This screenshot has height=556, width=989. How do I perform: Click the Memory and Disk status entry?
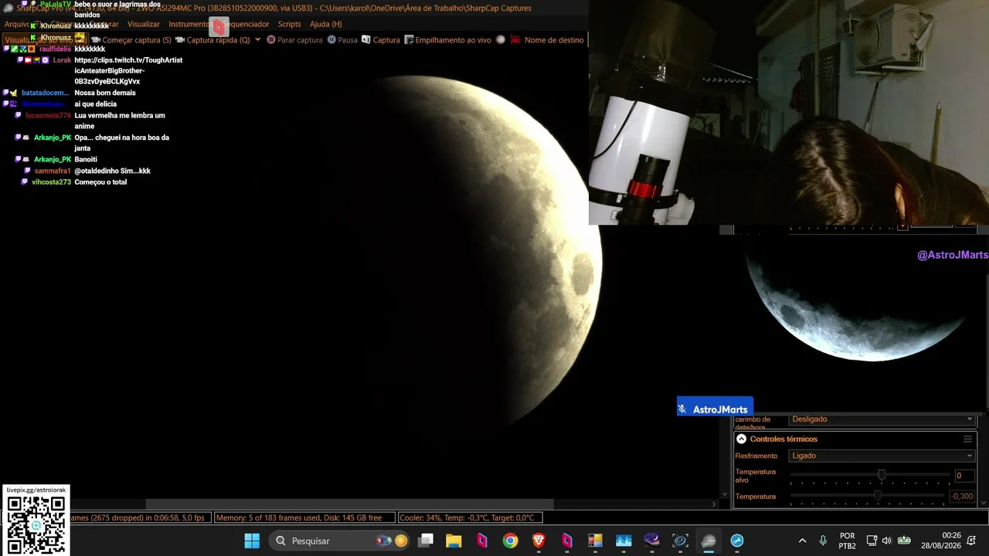(x=304, y=518)
